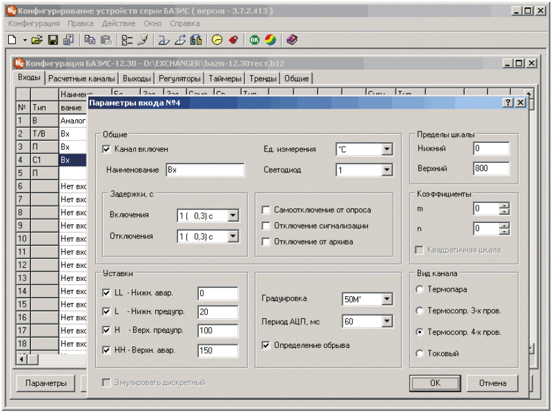Select the Токовый channel type
Viewport: 553px width, 413px height.
[x=419, y=354]
